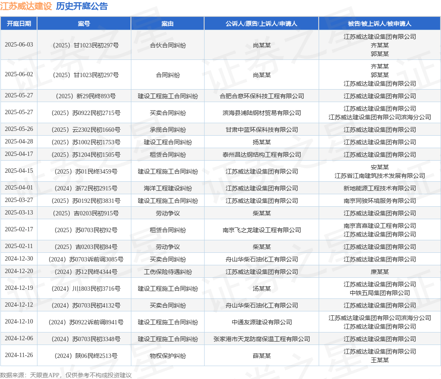This screenshot has width=441, height=379.
Task: Click the date 2025-04-15
Action: click(x=19, y=171)
